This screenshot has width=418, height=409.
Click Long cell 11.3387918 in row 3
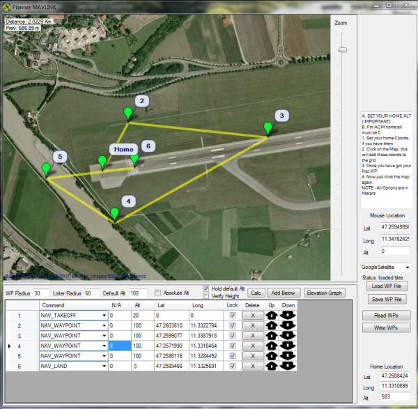206,336
